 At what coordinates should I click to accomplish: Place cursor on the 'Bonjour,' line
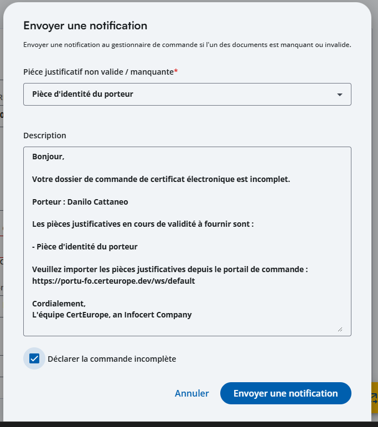click(48, 157)
